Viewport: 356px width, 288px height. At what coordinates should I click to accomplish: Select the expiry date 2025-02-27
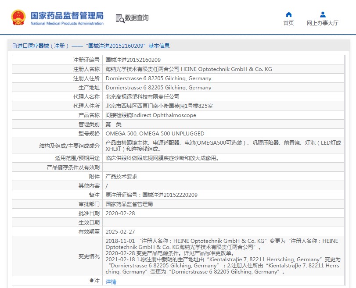point(120,232)
